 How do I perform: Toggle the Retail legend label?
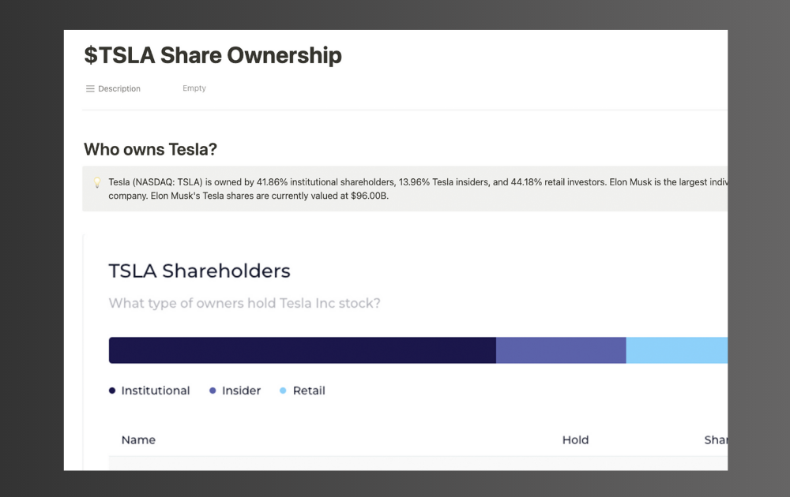[x=309, y=390]
